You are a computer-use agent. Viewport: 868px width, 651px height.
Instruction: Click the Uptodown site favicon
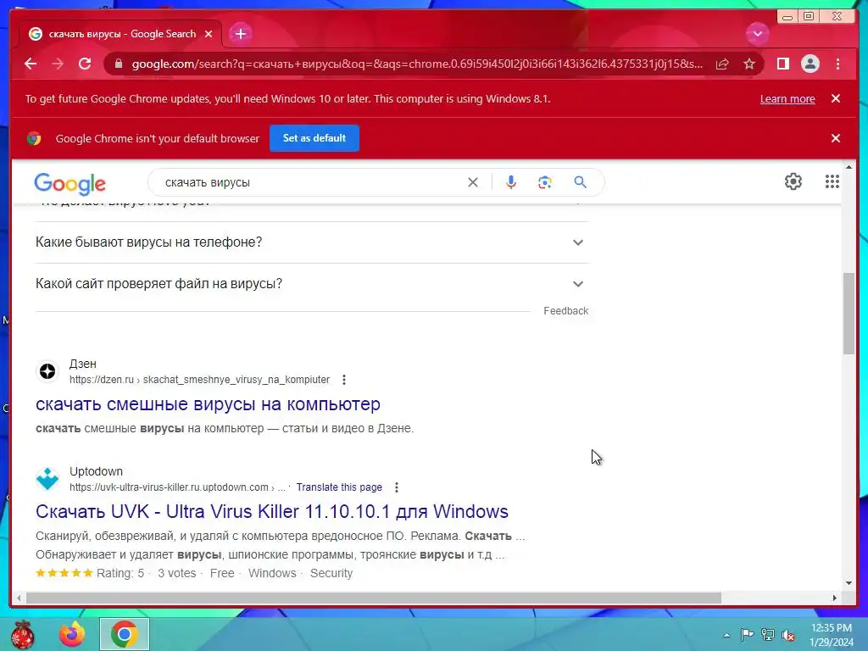[x=47, y=479]
